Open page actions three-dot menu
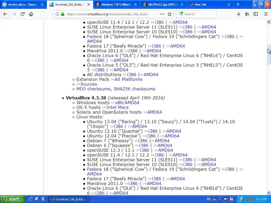Viewport: 271px width, 203px height. coord(162,14)
